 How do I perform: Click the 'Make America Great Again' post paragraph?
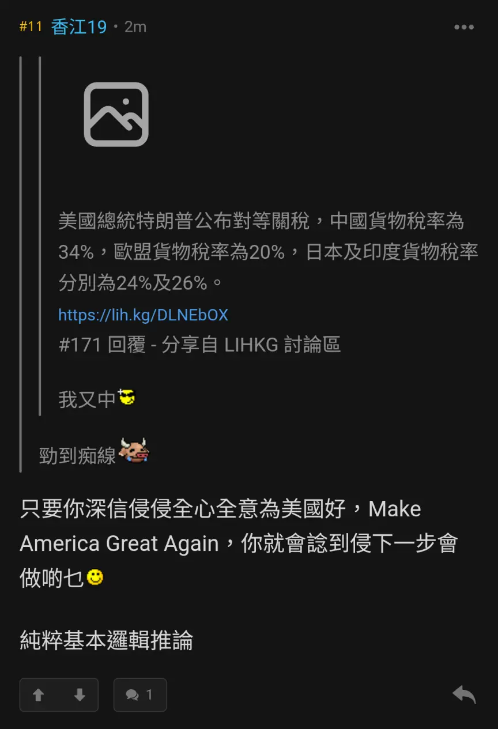[239, 543]
